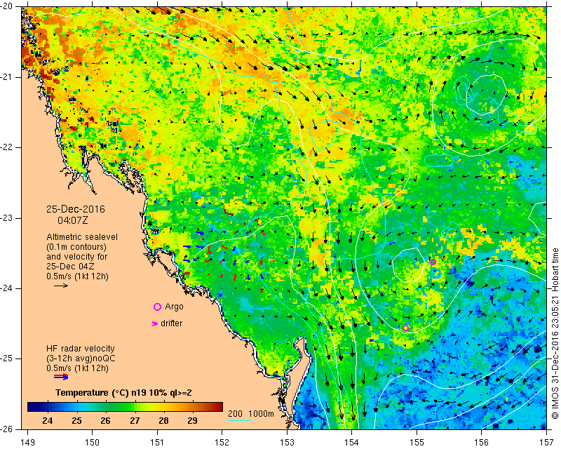Image resolution: width=561 pixels, height=449 pixels.
Task: Click the temperature colour bar legend
Action: pyautogui.click(x=126, y=407)
